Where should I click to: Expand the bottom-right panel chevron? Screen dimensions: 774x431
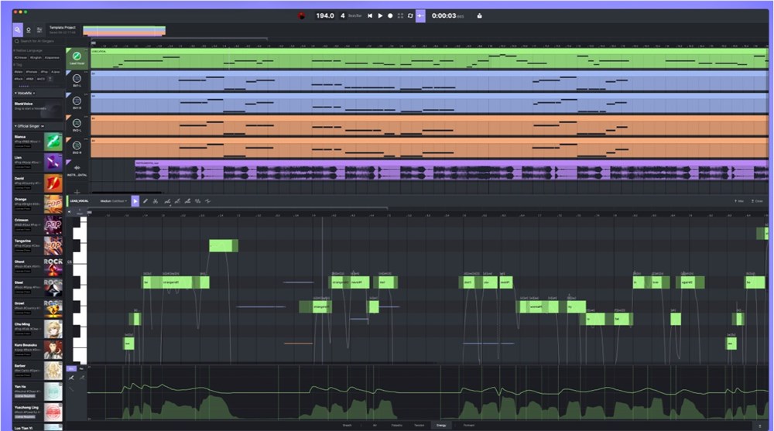pos(760,426)
